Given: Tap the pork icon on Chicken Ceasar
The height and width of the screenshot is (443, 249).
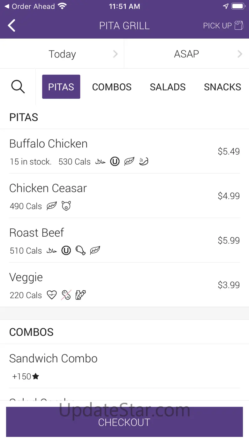Looking at the screenshot, I should pos(66,206).
